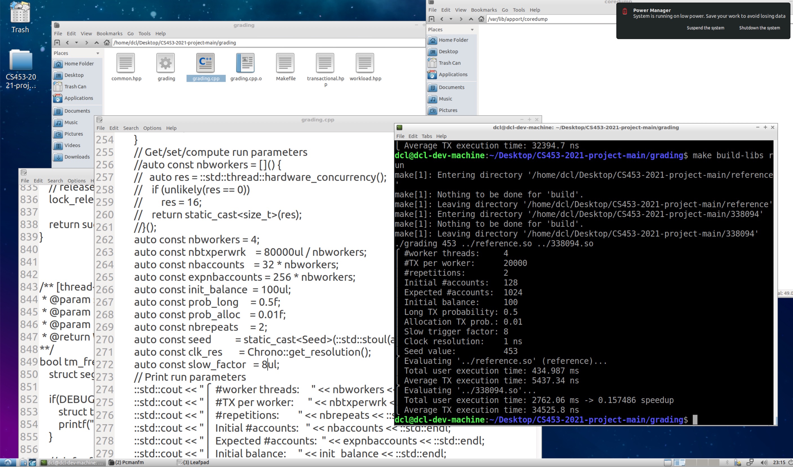Select the Makefile file icon
793x467 pixels.
pyautogui.click(x=285, y=63)
